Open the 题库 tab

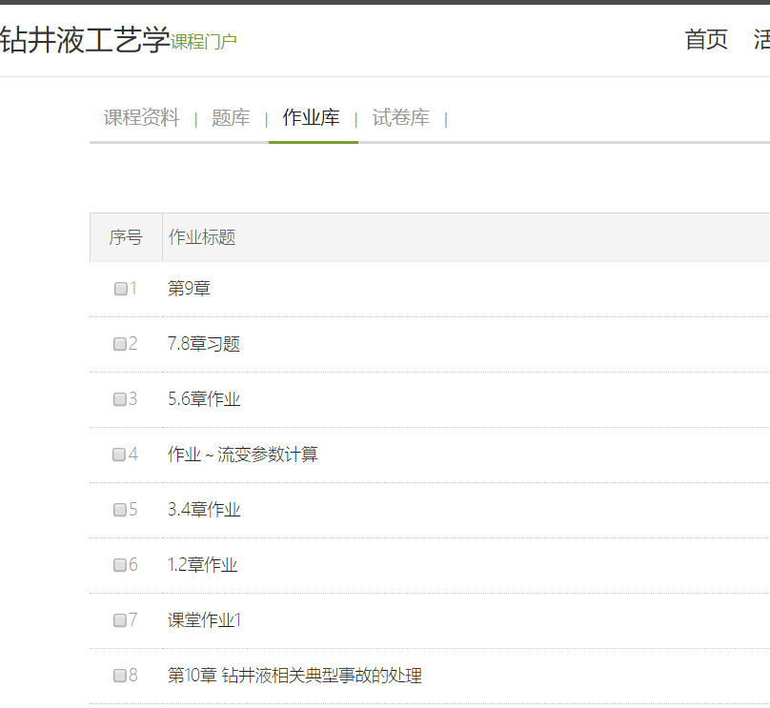coord(231,118)
